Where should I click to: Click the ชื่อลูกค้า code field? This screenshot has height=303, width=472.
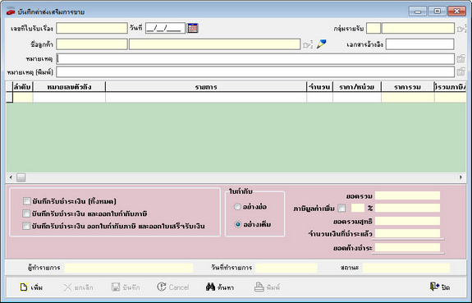click(92, 44)
